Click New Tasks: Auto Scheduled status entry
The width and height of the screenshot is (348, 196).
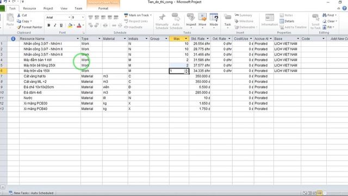point(32,193)
